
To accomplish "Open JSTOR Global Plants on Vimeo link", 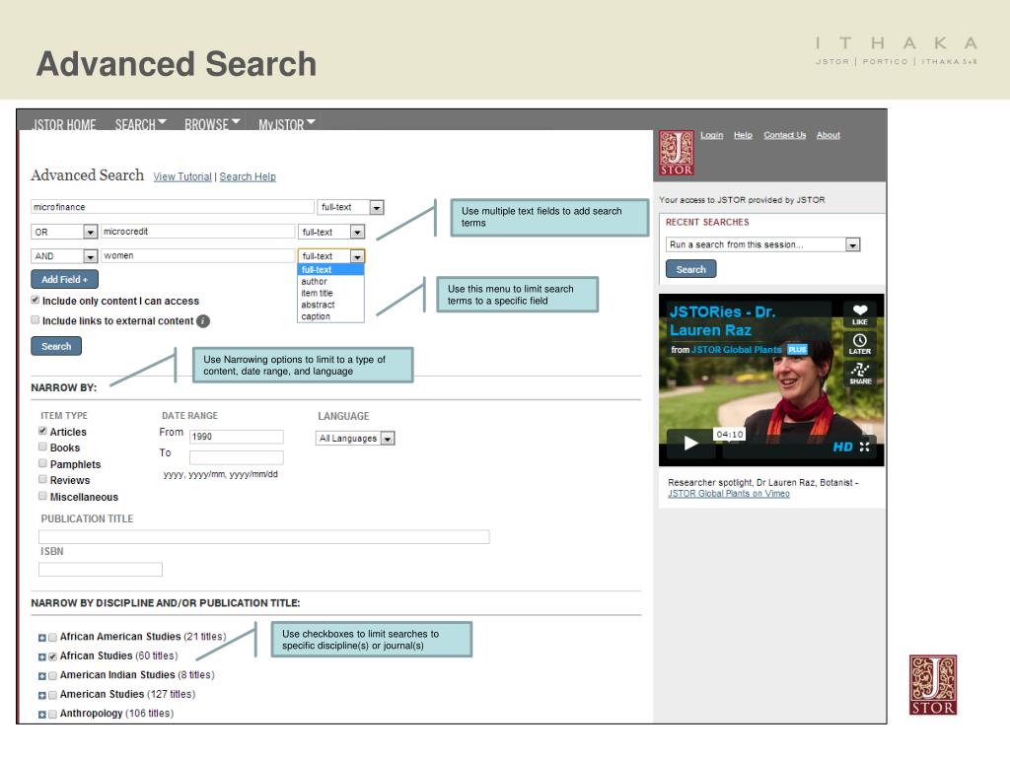I will pyautogui.click(x=729, y=494).
